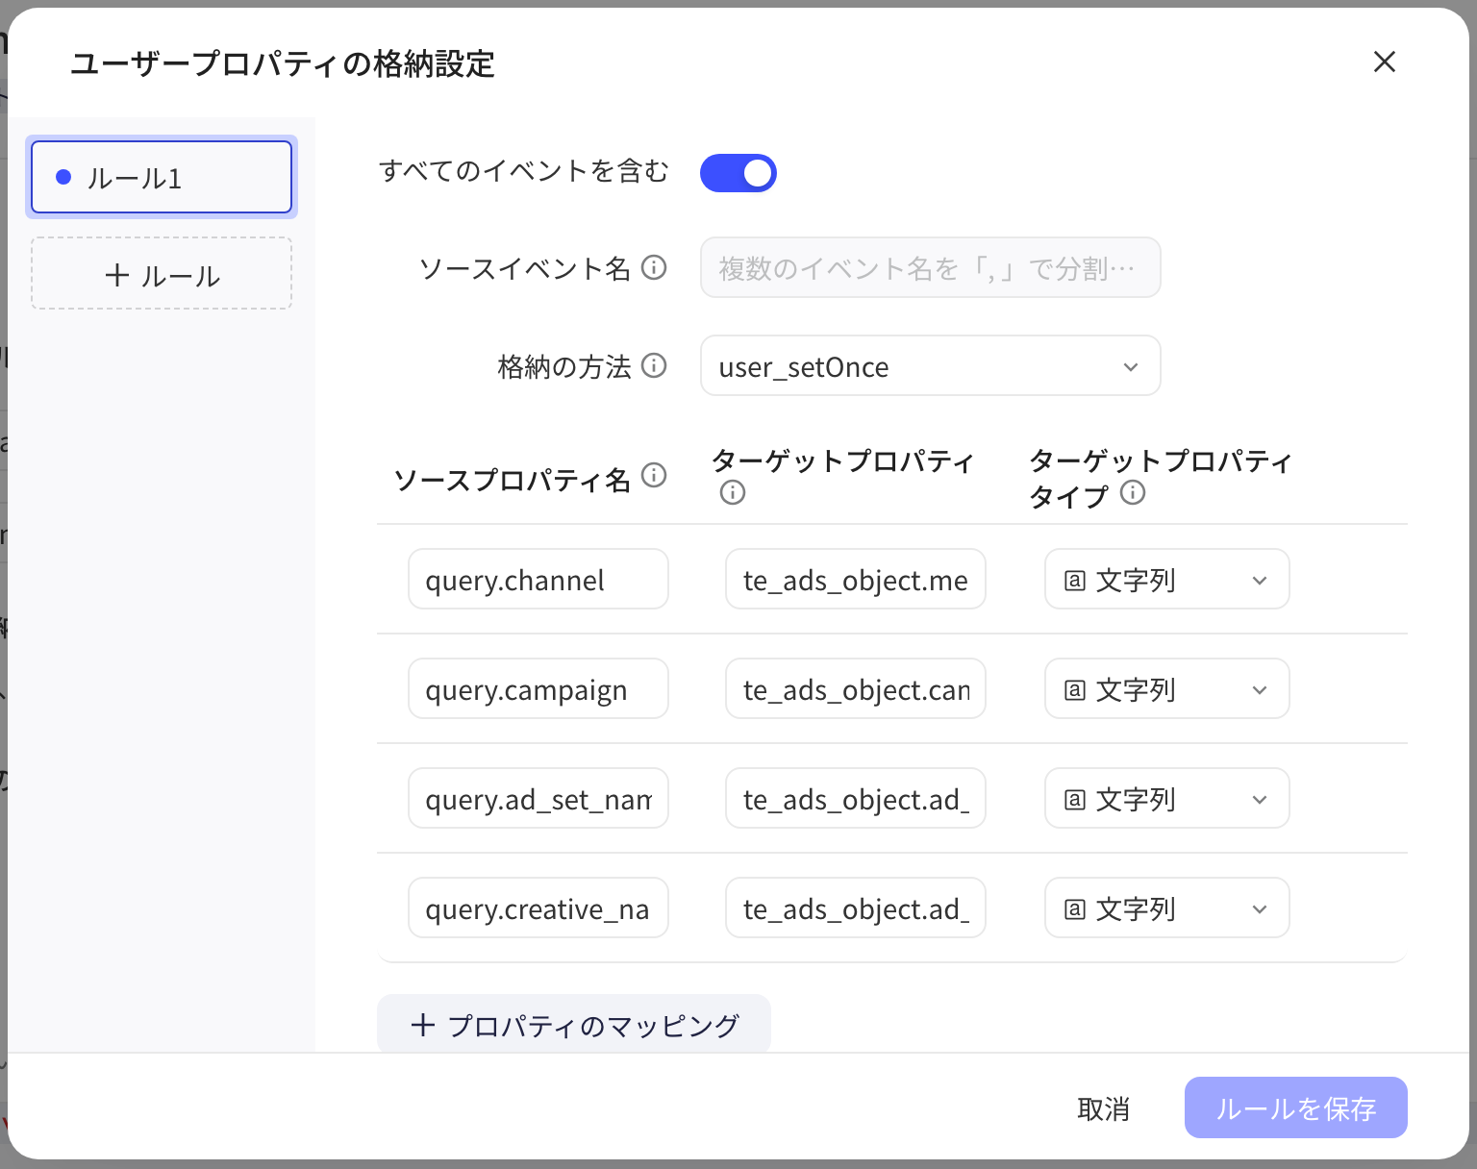
Task: Click target field in query.creative_name row
Action: (856, 908)
